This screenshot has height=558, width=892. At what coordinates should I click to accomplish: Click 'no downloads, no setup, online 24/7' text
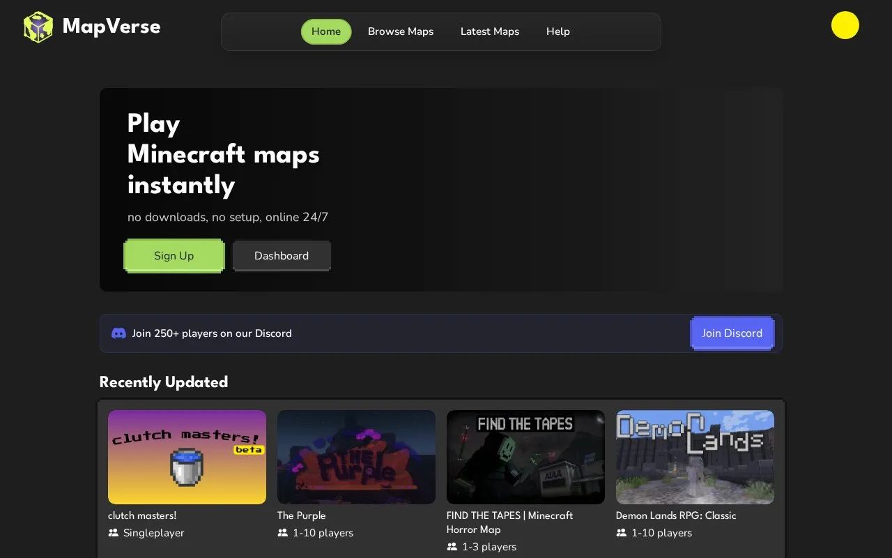pos(228,217)
